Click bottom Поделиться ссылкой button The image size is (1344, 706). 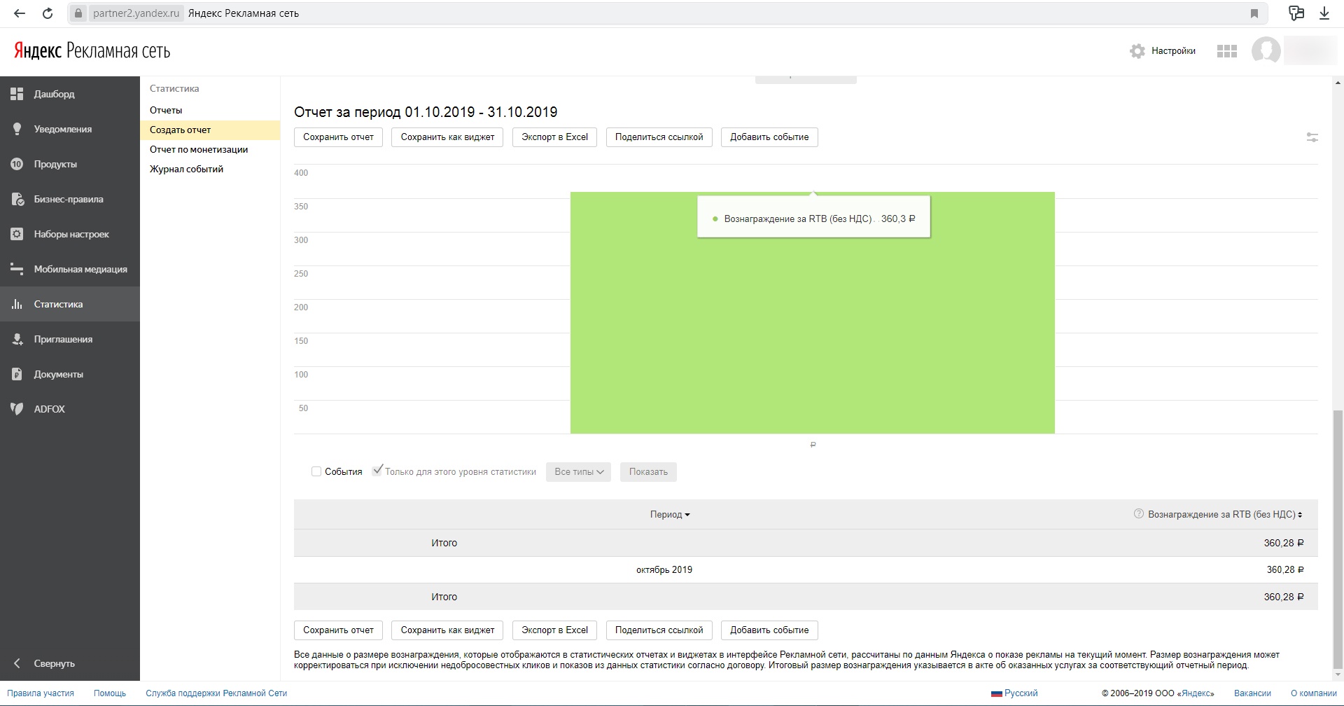[659, 630]
